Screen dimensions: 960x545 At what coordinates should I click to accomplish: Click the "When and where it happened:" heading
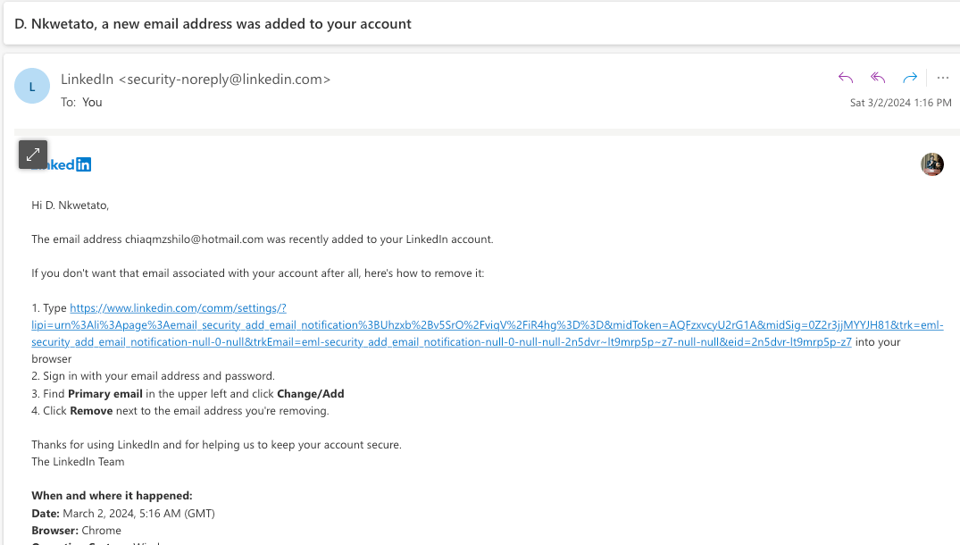pyautogui.click(x=112, y=496)
